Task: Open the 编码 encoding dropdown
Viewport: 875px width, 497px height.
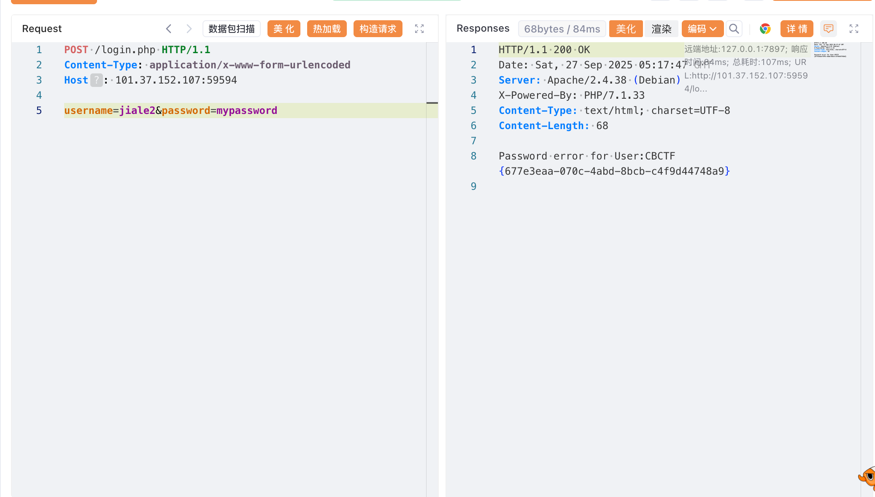Action: [x=702, y=29]
